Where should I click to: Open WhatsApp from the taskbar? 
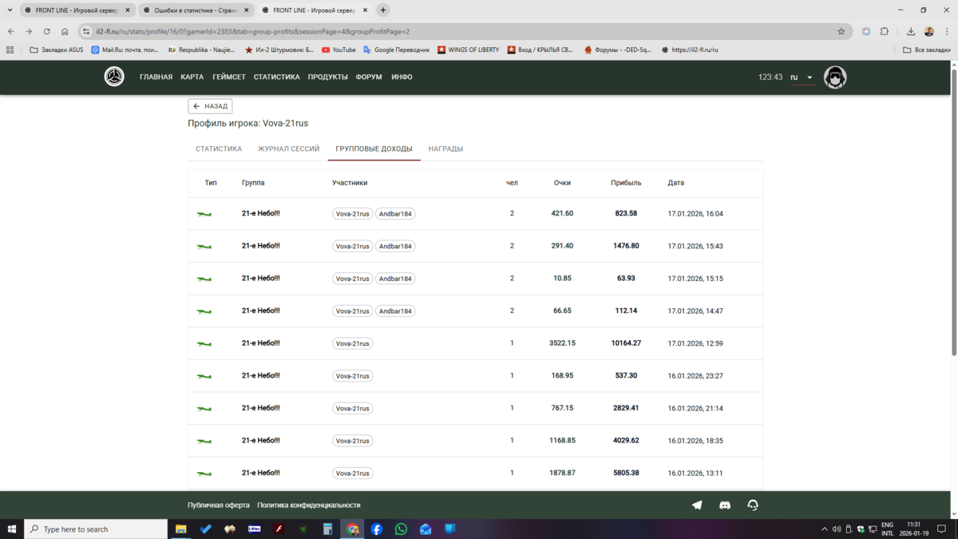coord(401,529)
